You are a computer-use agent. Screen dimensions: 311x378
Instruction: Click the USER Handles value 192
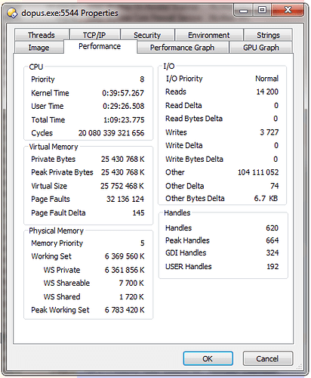pos(273,266)
